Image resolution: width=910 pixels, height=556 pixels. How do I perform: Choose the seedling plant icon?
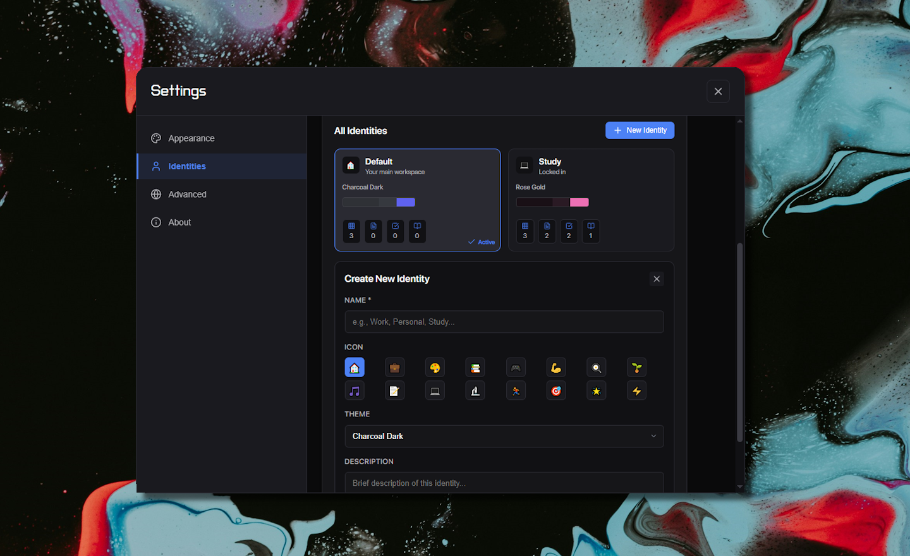coord(636,368)
